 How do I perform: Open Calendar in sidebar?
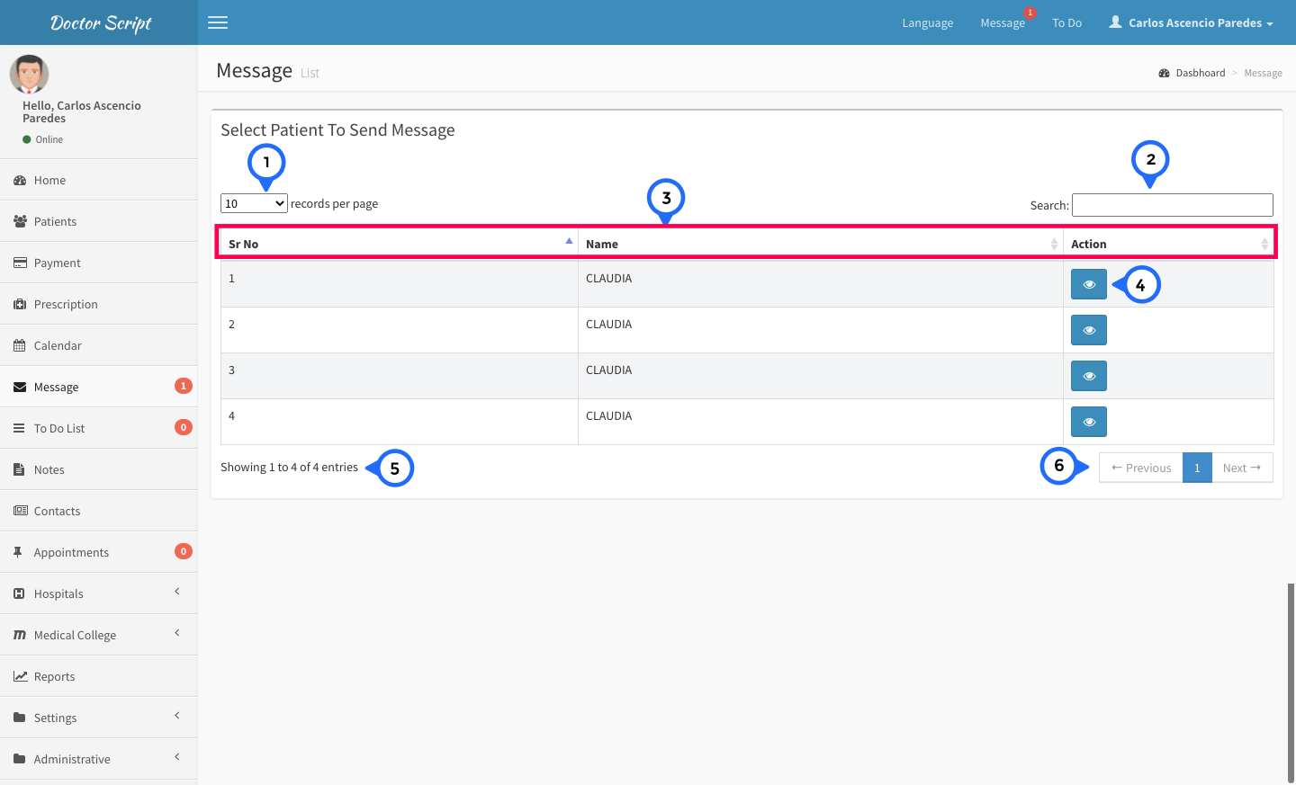point(99,345)
